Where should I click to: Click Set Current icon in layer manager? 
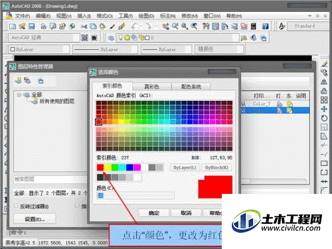(x=41, y=81)
